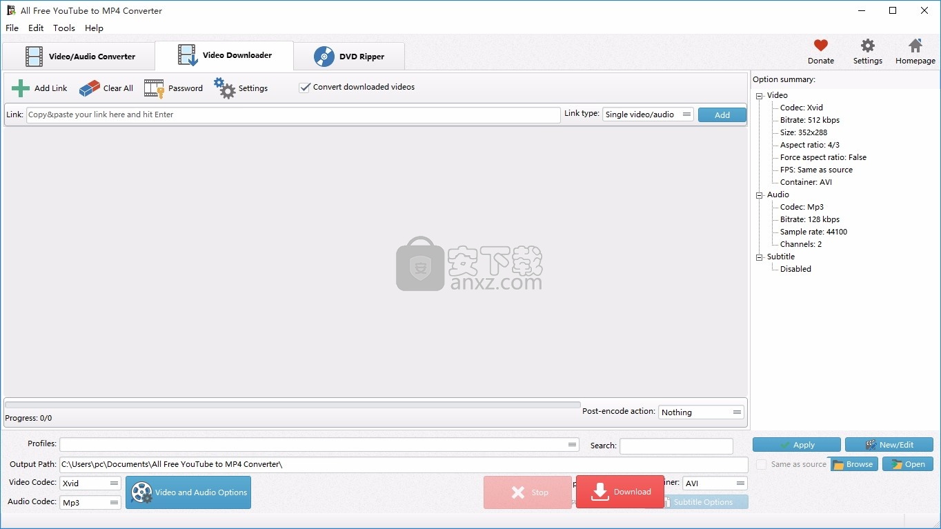Click the film reel options icon

click(141, 492)
